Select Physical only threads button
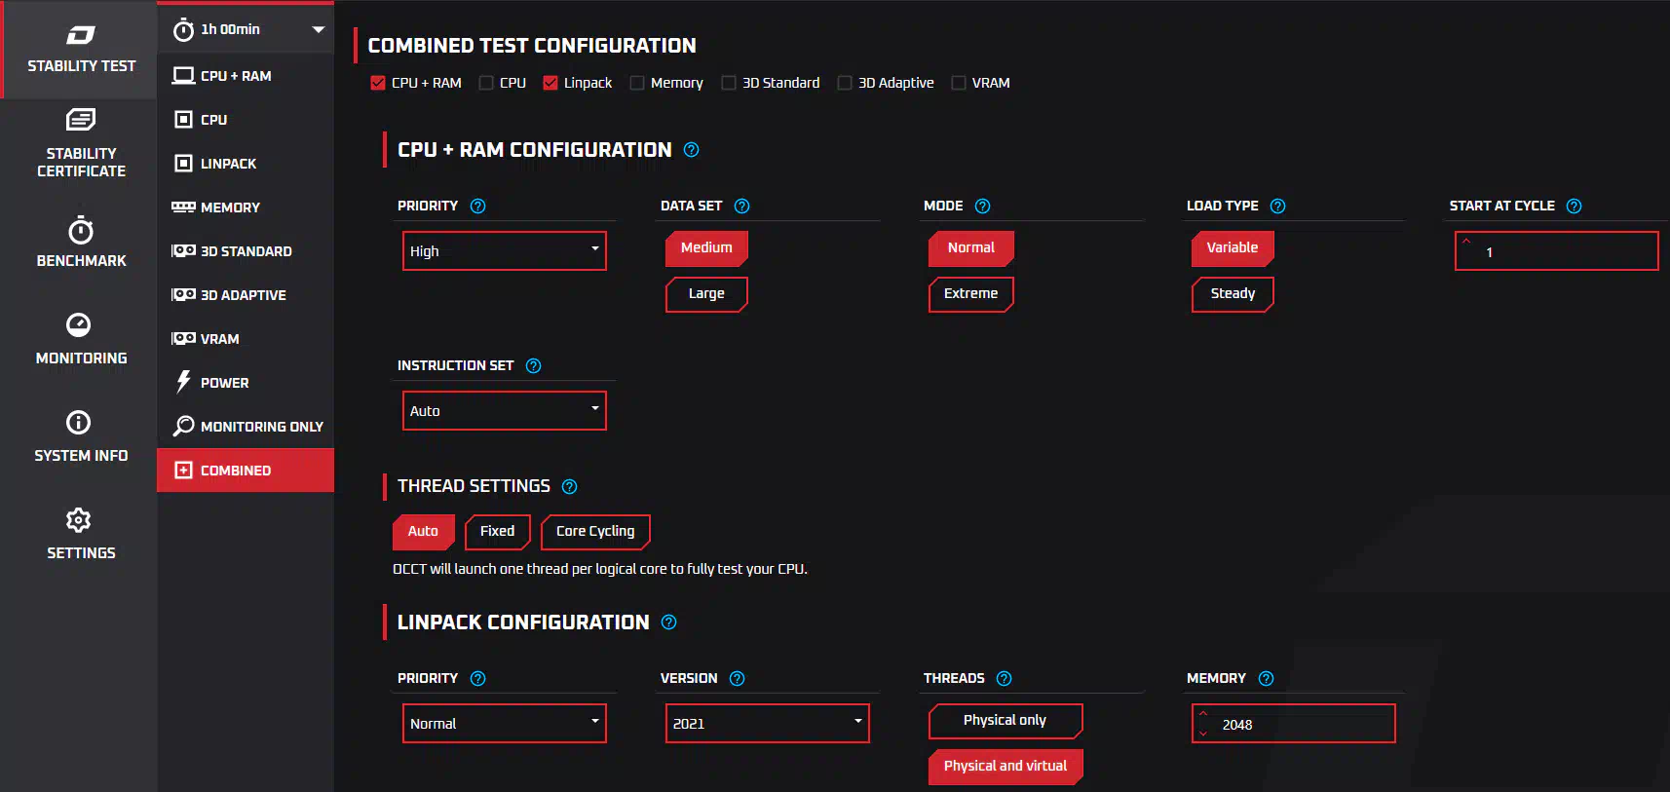 pos(1005,721)
